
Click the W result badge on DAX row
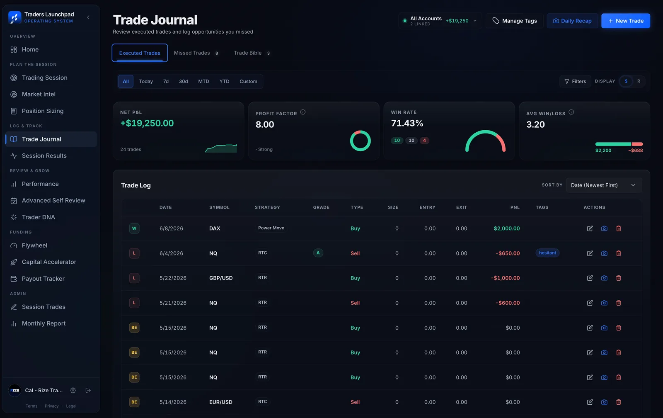pyautogui.click(x=134, y=228)
